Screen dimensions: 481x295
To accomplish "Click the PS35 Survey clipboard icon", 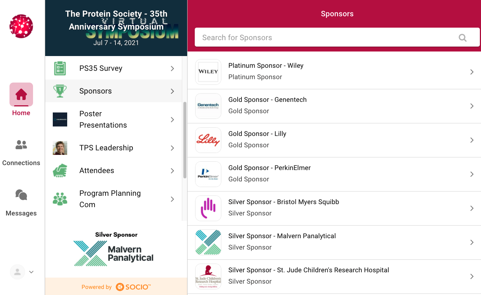I will pos(60,68).
